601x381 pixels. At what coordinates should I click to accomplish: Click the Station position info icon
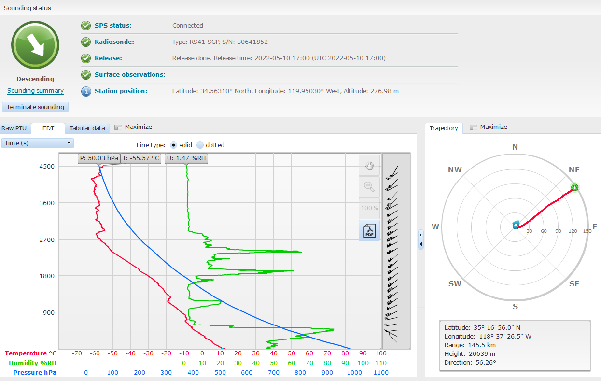(x=86, y=91)
